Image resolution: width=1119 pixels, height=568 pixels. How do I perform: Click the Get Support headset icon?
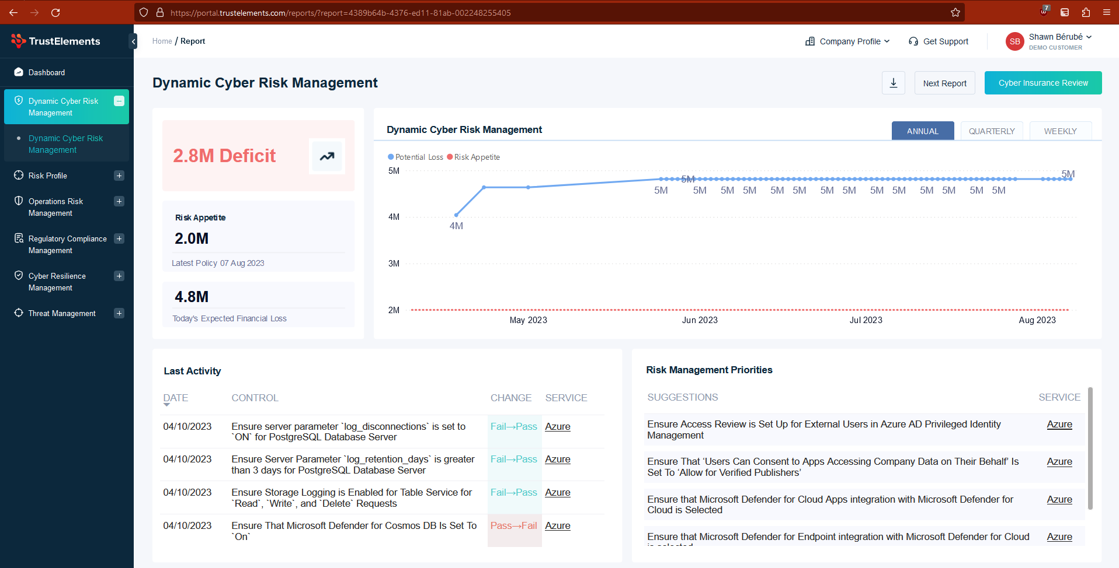[913, 41]
